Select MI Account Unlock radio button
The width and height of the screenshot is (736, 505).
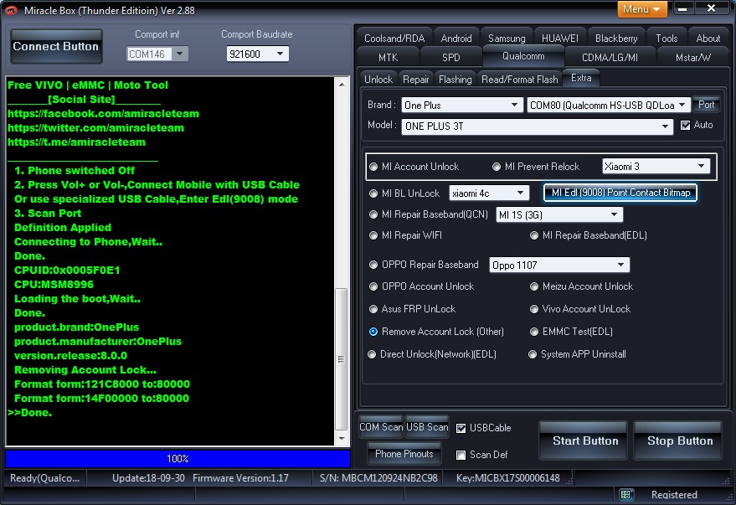click(373, 167)
